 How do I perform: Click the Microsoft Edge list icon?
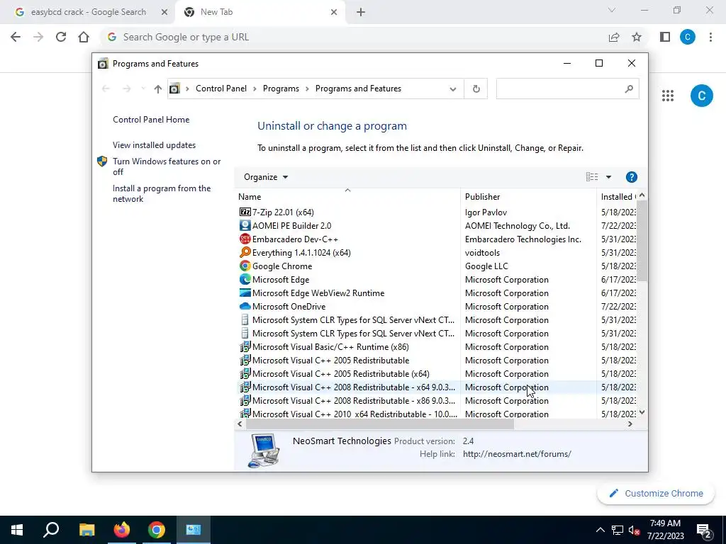tap(245, 279)
